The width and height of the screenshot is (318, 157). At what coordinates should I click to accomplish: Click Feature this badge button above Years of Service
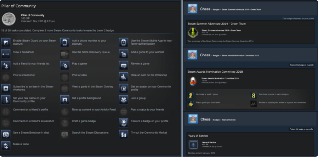tap(301, 129)
